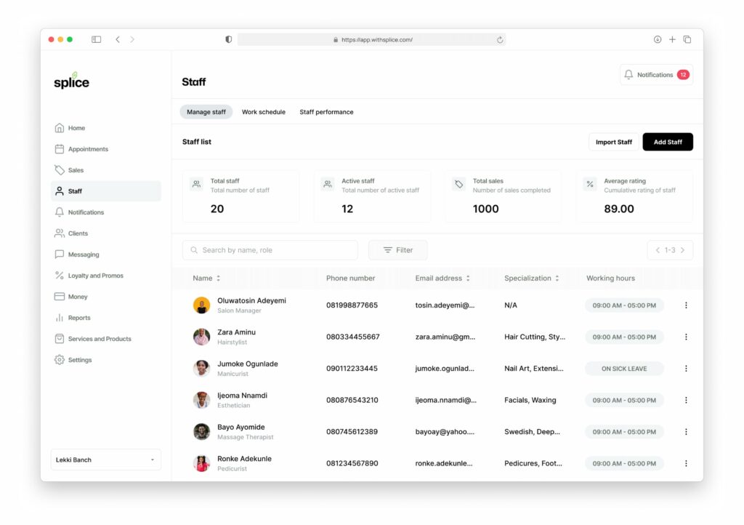
Task: Select the Appointments icon
Action: click(60, 148)
